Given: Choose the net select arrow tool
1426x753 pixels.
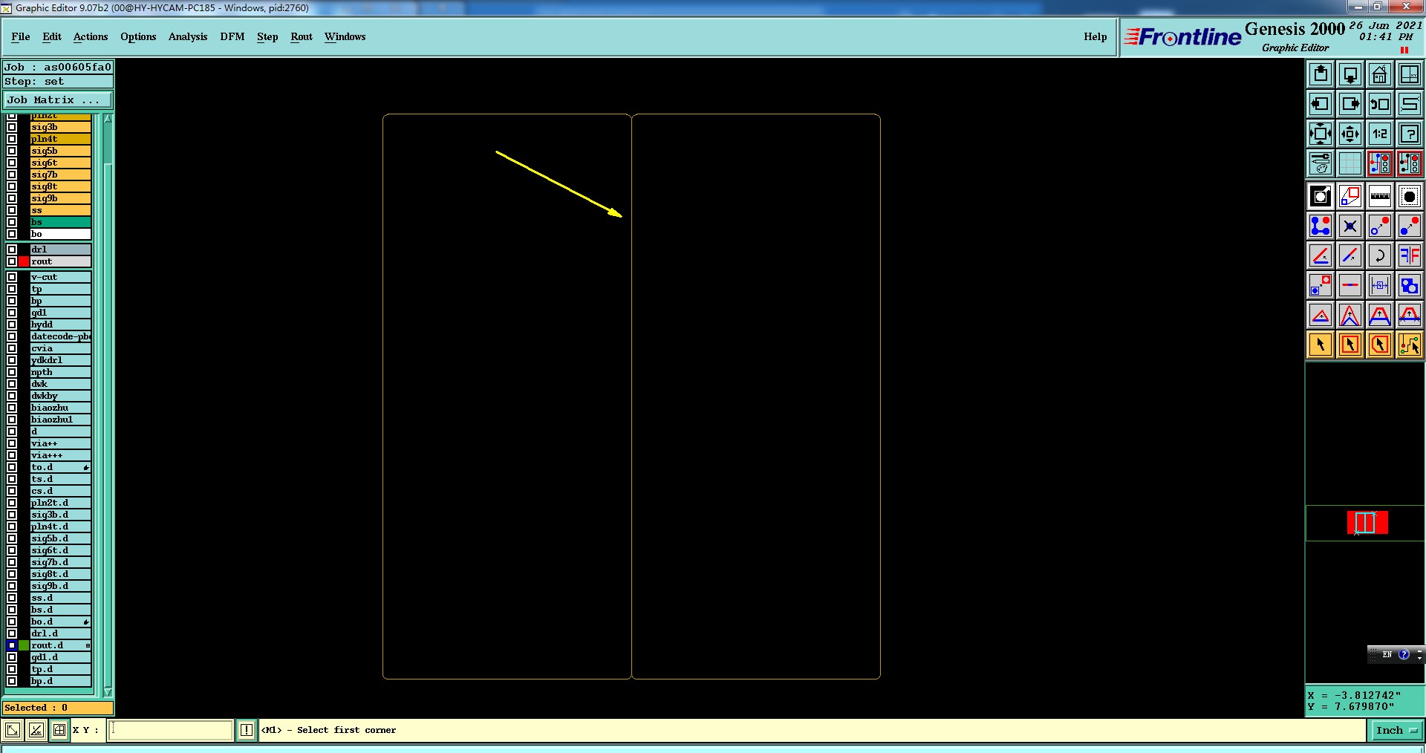Looking at the screenshot, I should 1410,345.
